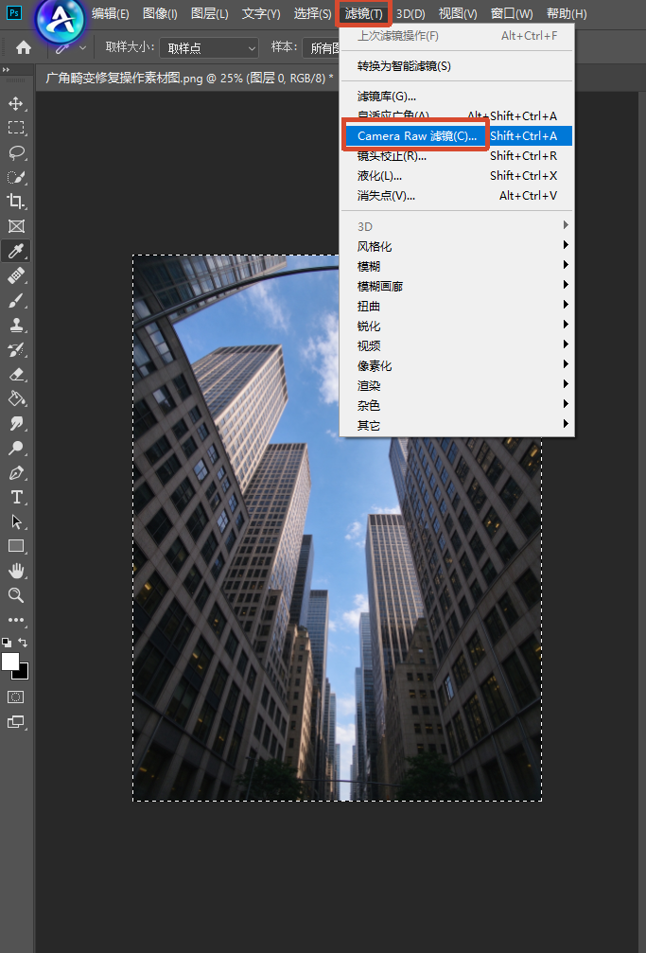This screenshot has height=953, width=646.
Task: Select the Brush tool
Action: [16, 300]
